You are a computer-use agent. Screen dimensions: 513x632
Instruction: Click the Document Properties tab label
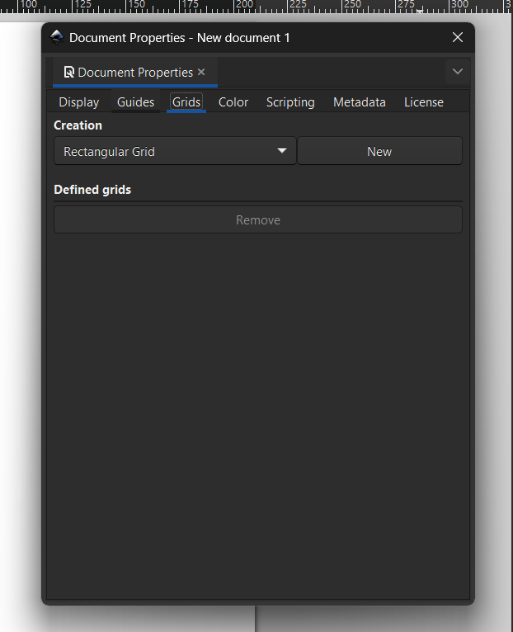pyautogui.click(x=135, y=72)
